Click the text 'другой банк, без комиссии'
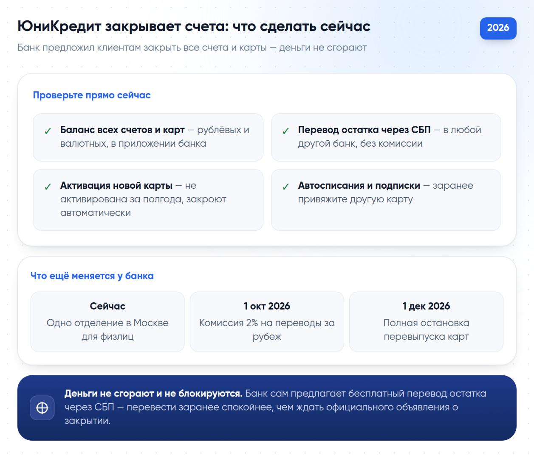 tap(360, 143)
